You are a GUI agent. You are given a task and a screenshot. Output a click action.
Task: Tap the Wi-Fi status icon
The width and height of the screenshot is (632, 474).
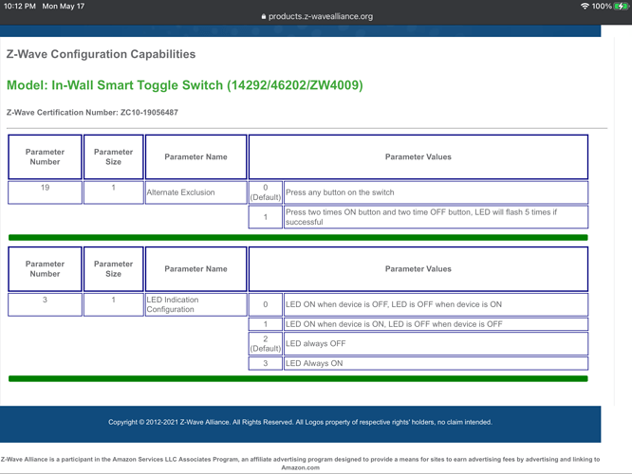585,6
